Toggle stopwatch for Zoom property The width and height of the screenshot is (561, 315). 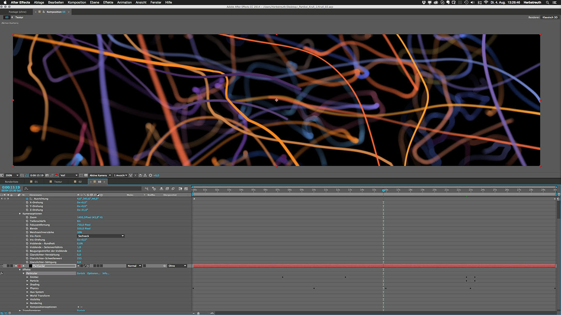27,217
